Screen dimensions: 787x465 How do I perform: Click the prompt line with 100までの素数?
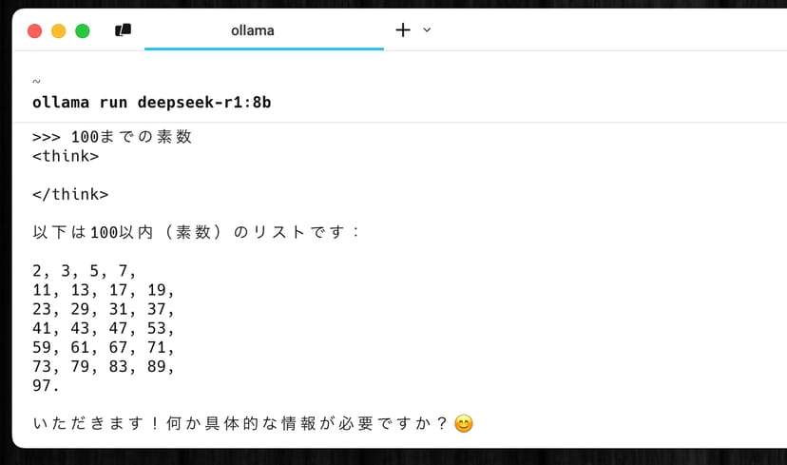pos(112,137)
